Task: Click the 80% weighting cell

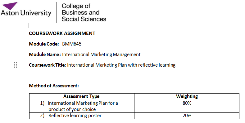Action: pos(187,106)
